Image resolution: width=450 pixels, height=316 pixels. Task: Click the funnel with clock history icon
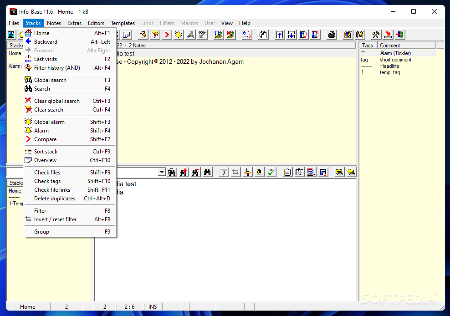247,172
